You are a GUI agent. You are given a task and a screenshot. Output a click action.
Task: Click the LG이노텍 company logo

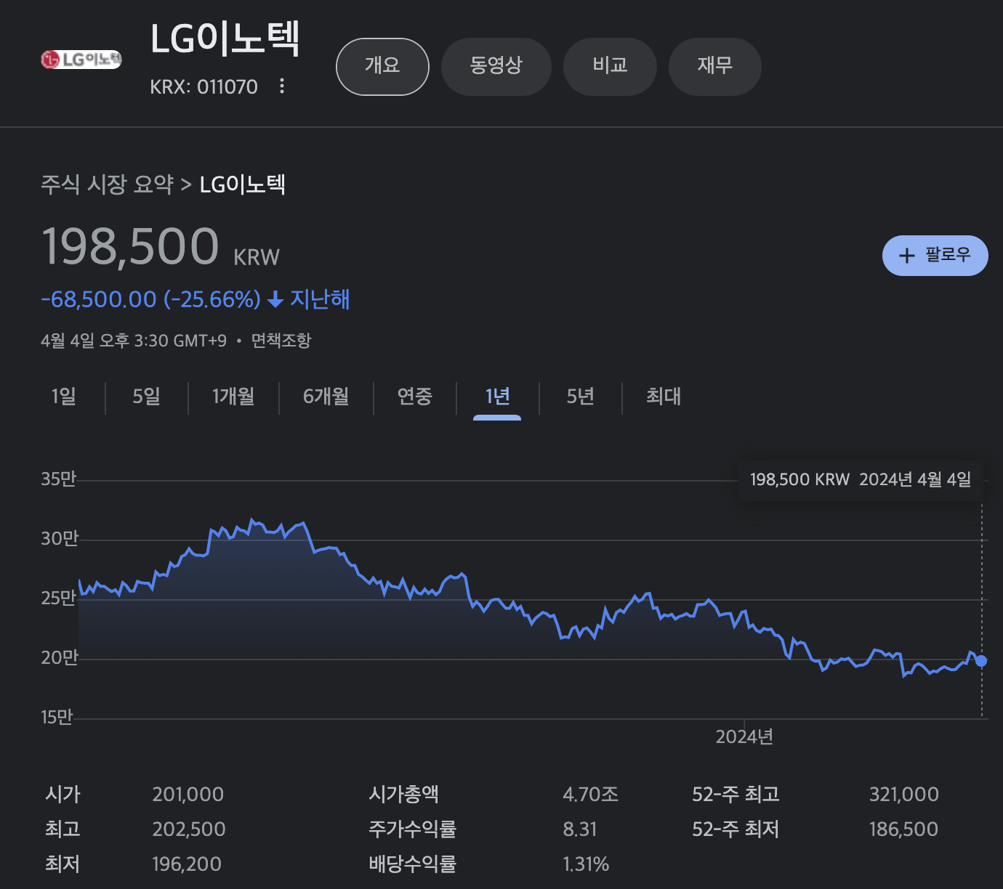click(x=81, y=60)
